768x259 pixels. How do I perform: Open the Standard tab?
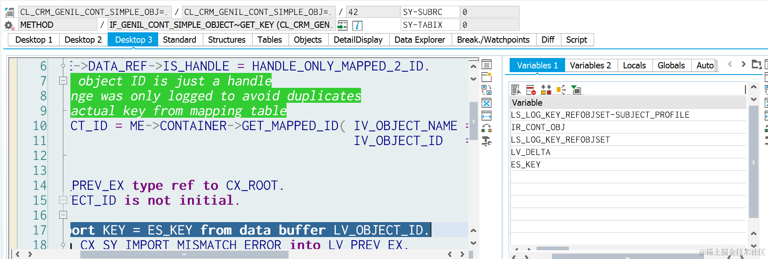point(180,40)
